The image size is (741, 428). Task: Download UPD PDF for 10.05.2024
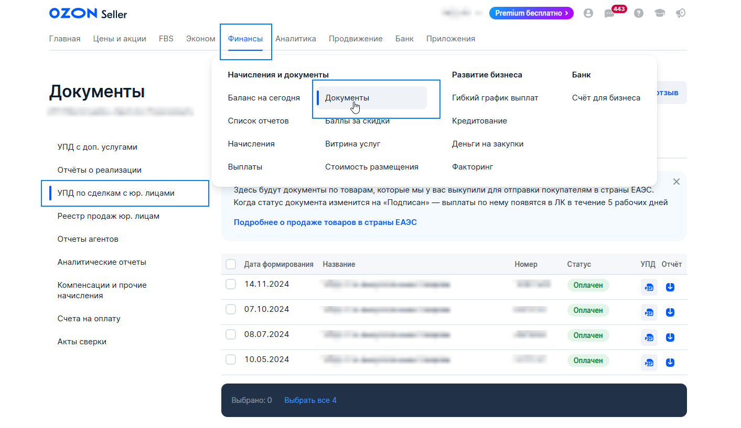point(649,363)
